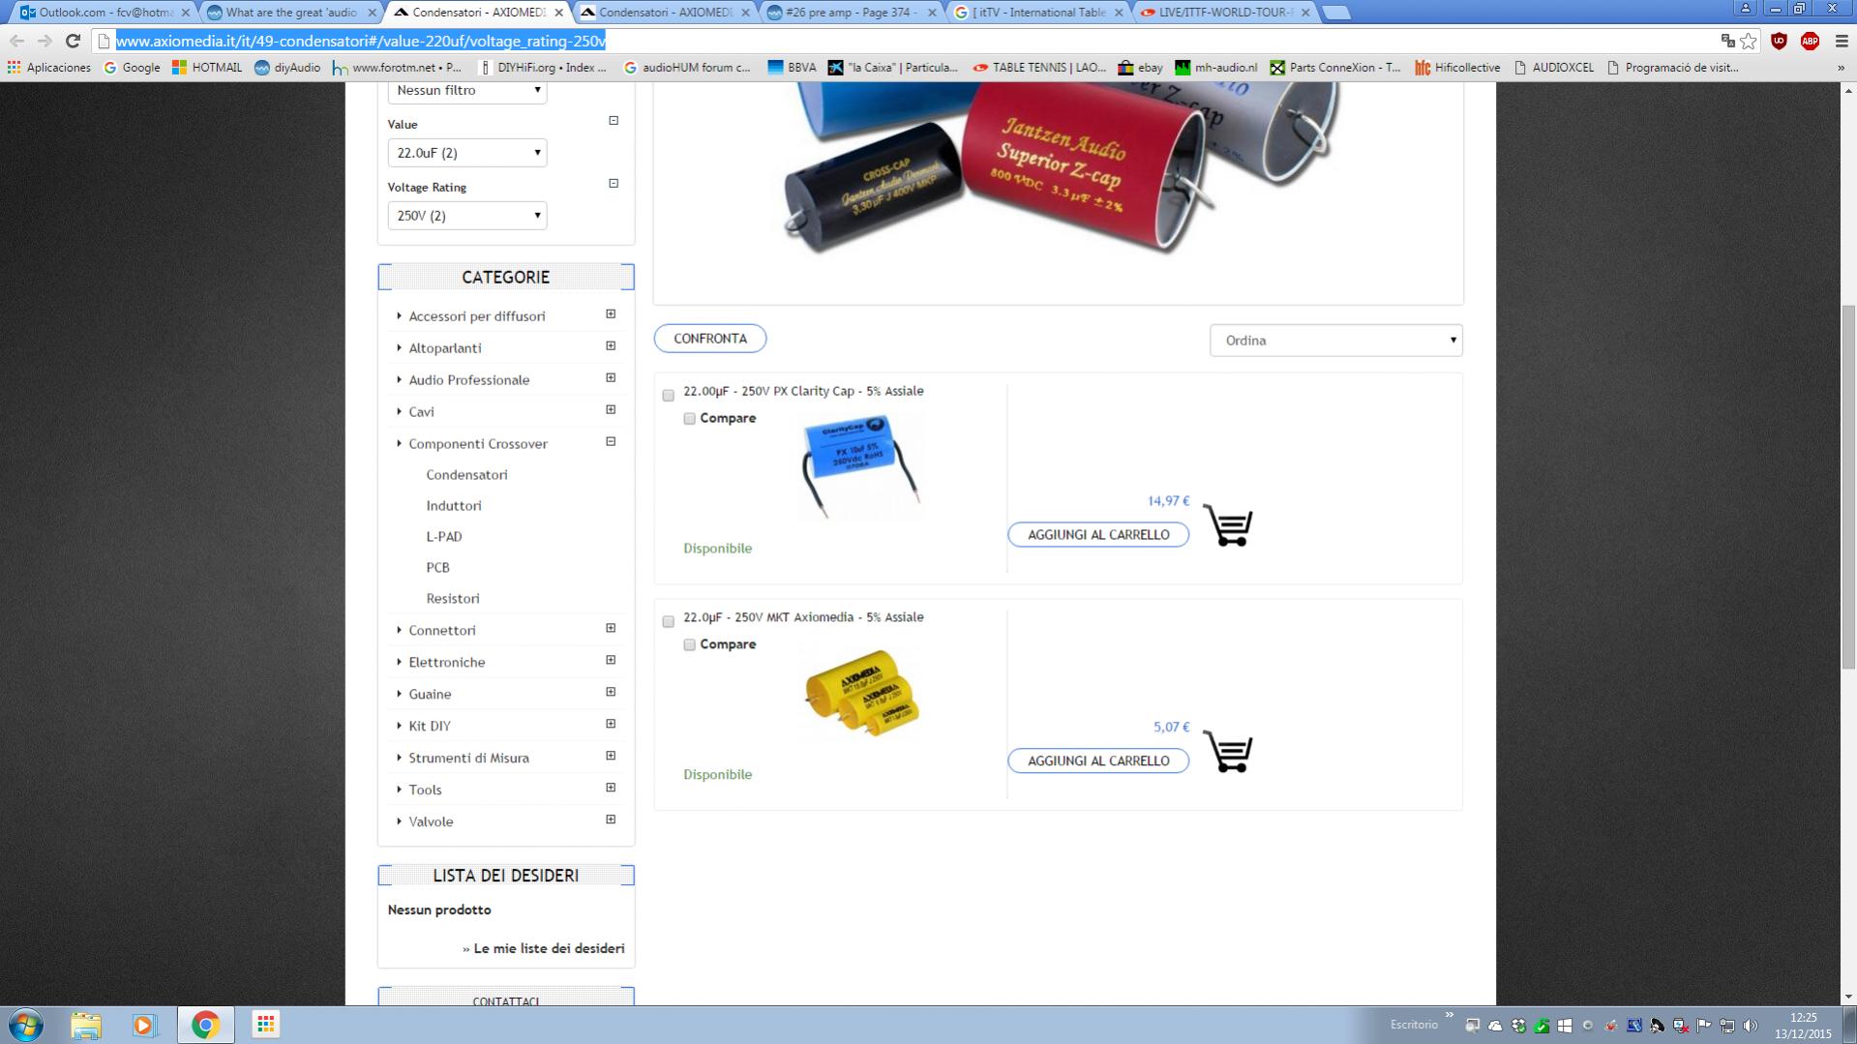Click AGGIUNGI AL CARRELLO for MKT Axiomedia

tap(1098, 761)
